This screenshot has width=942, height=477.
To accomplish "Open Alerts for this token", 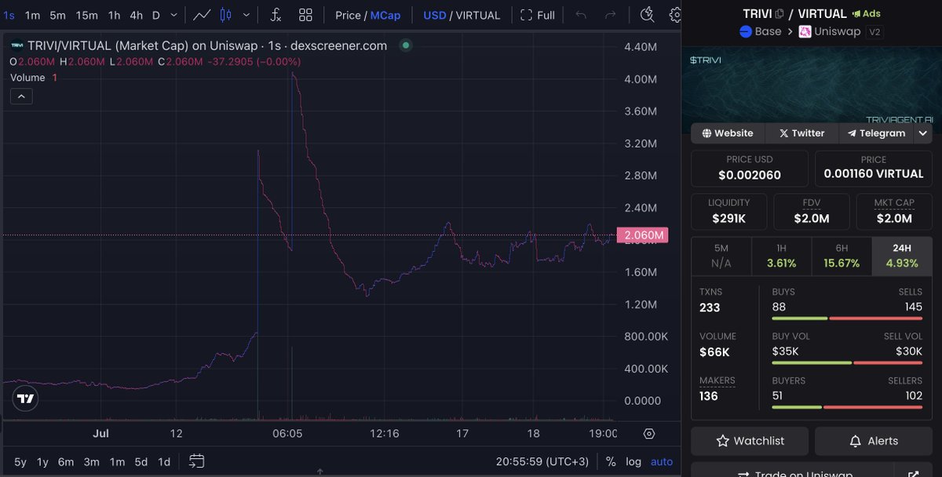I will tap(874, 441).
